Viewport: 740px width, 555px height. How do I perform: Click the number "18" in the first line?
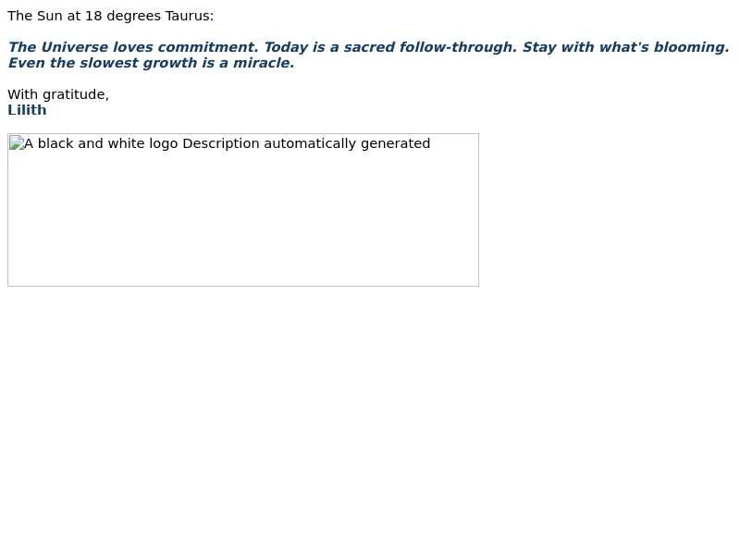(x=93, y=16)
